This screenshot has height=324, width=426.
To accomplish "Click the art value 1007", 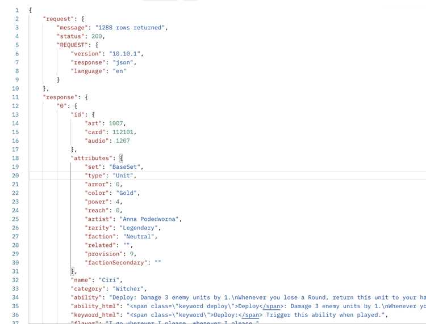I will click(x=116, y=123).
